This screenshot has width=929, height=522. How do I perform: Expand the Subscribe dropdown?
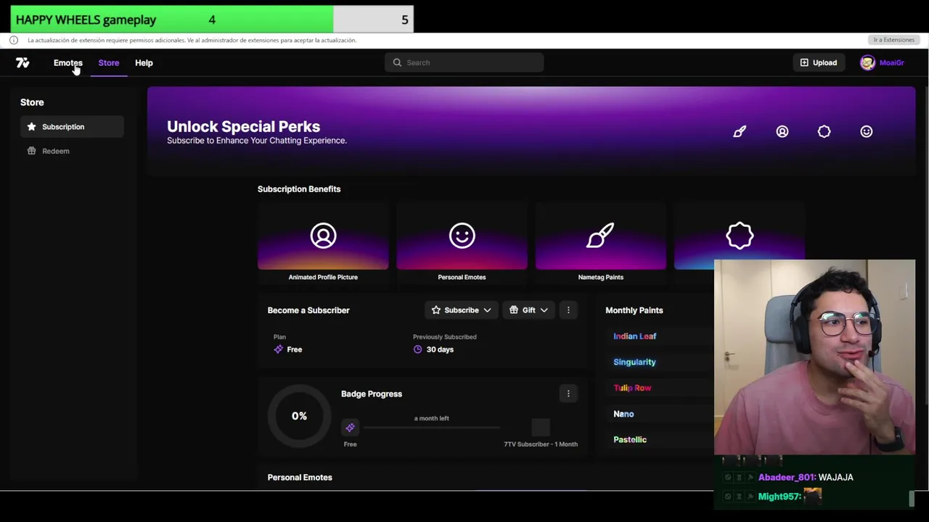tap(462, 310)
